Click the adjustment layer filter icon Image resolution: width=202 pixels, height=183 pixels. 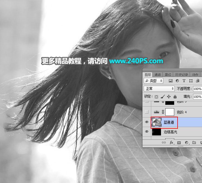177,81
